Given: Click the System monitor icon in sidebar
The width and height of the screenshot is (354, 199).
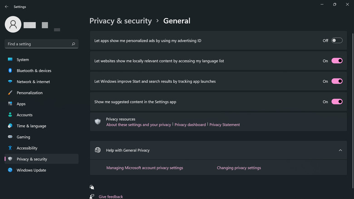Looking at the screenshot, I should click(x=10, y=60).
